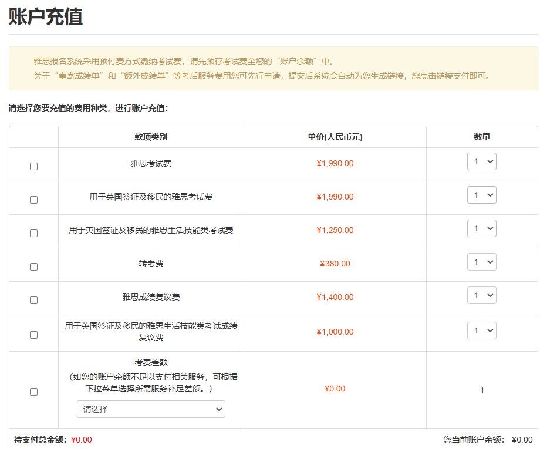Open the 请选择 dropdown under 考费差额

coord(151,409)
